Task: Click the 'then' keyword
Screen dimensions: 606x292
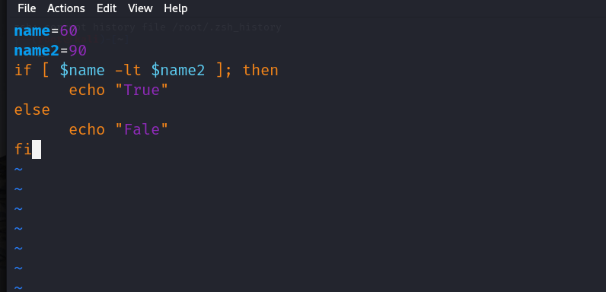Action: (260, 70)
